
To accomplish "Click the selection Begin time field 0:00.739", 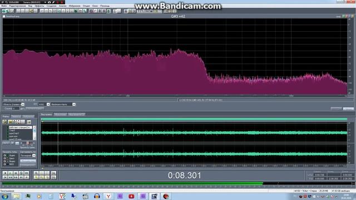I will [320, 175].
